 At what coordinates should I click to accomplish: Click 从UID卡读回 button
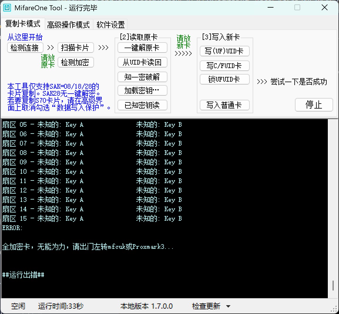tap(142, 63)
